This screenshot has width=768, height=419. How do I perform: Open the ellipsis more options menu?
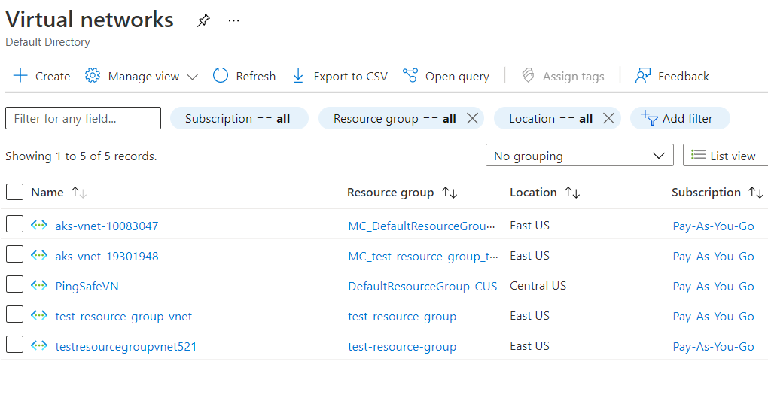(233, 21)
